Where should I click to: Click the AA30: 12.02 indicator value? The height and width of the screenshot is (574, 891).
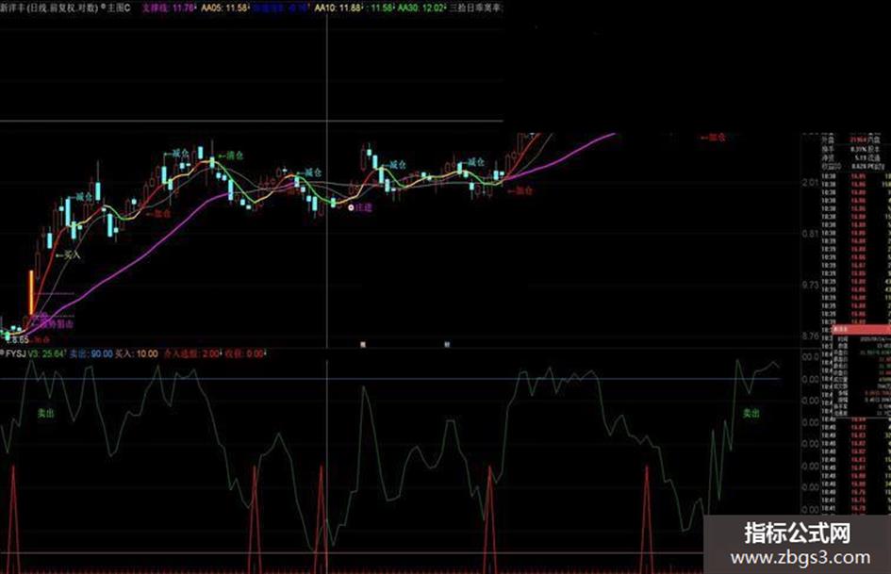421,8
